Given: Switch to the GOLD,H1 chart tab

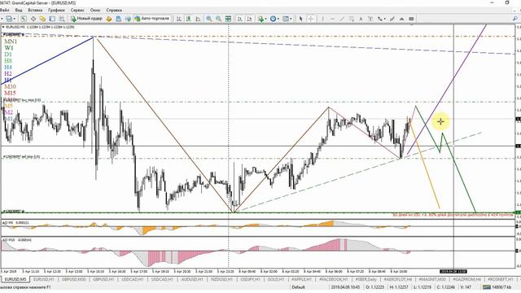Looking at the screenshot, I should (276, 279).
